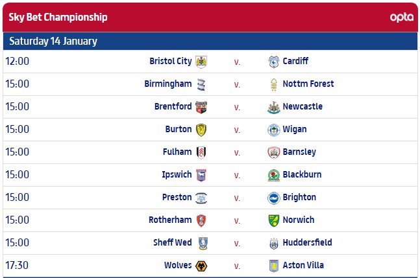Click the Sky Bet Championship header

pyautogui.click(x=58, y=17)
